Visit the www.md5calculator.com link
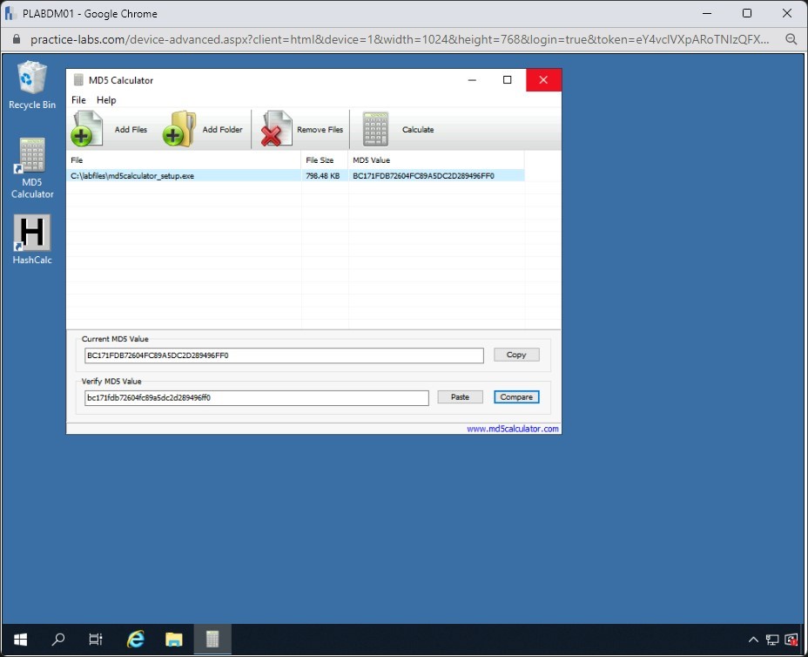The image size is (808, 657). (512, 429)
